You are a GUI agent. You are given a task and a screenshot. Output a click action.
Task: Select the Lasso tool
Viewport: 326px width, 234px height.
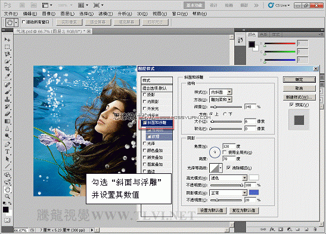click(7, 54)
